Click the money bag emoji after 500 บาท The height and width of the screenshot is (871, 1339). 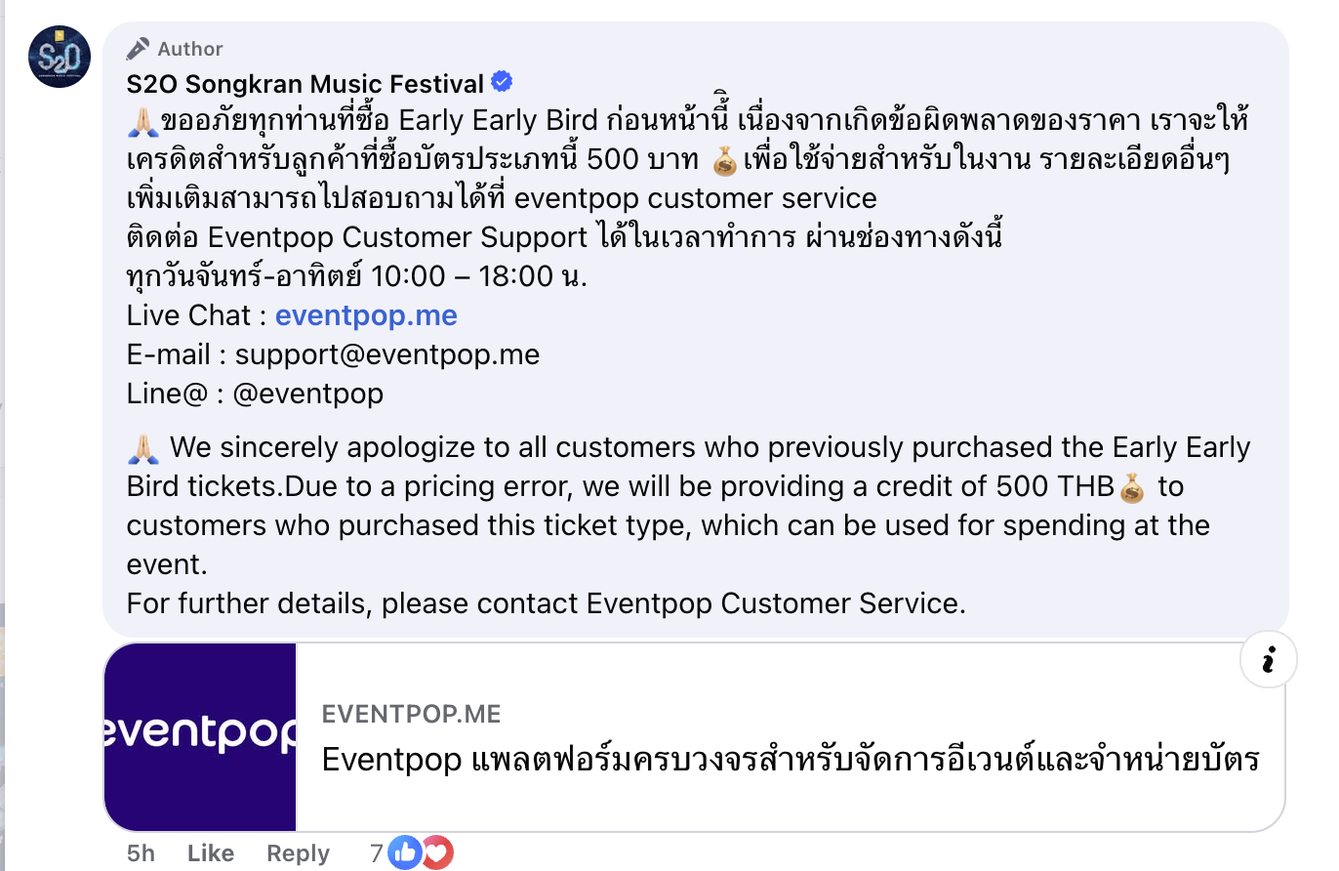725,161
